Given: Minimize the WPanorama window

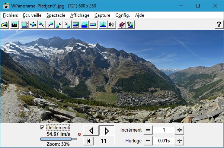Looking at the screenshot, I should pyautogui.click(x=181, y=6).
